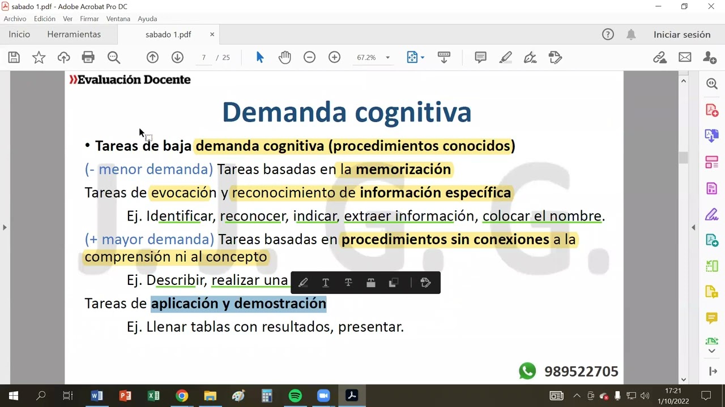Go to the next page

(177, 57)
